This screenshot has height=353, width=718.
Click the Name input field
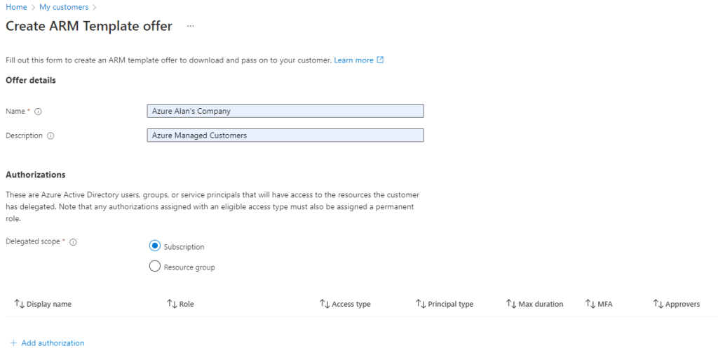coord(285,111)
